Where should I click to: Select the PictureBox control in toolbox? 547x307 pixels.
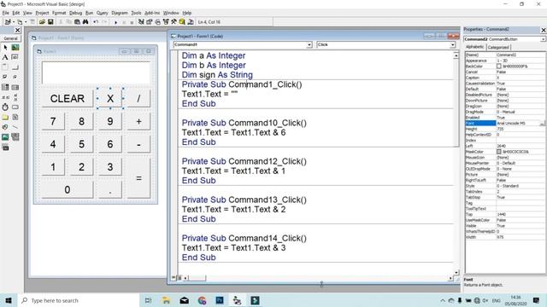coord(15,48)
